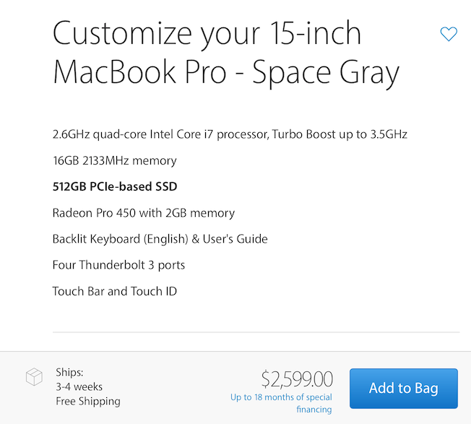Open the 18 months special financing link

pyautogui.click(x=281, y=403)
